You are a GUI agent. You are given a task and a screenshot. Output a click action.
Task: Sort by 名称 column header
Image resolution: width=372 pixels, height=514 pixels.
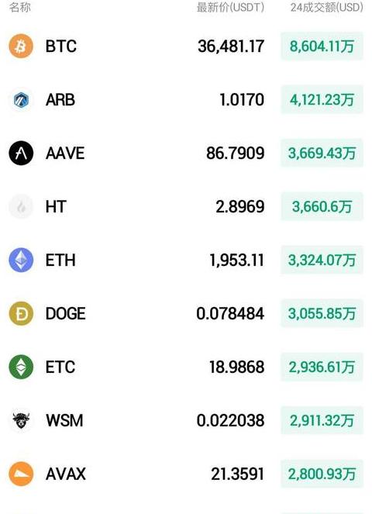(x=19, y=7)
